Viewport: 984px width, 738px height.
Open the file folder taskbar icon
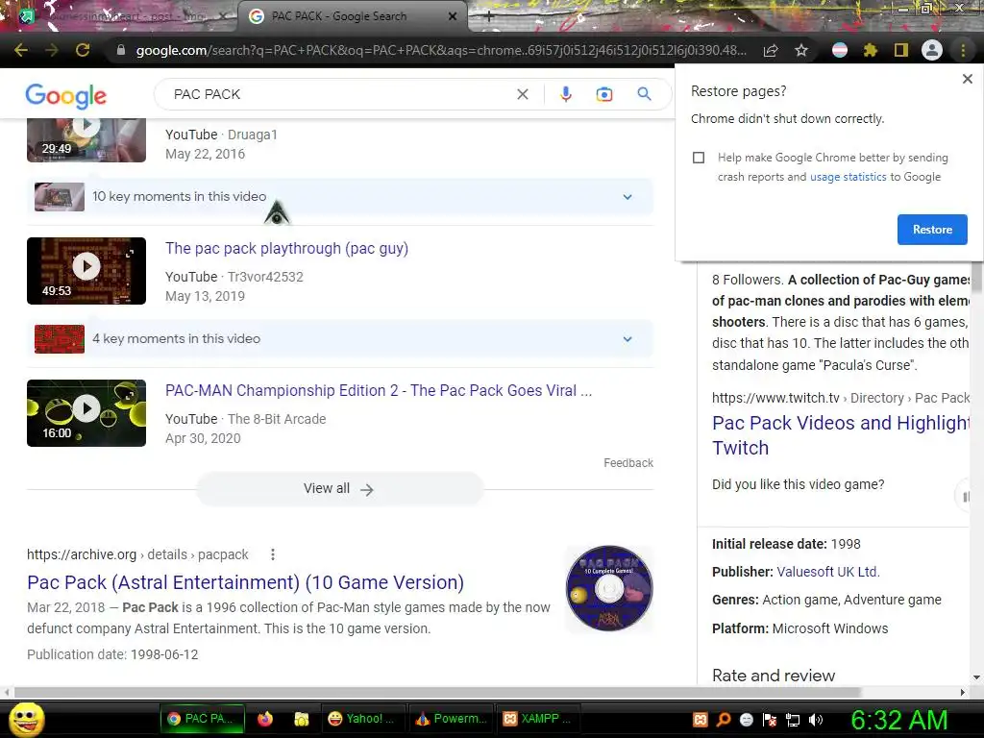(x=301, y=719)
